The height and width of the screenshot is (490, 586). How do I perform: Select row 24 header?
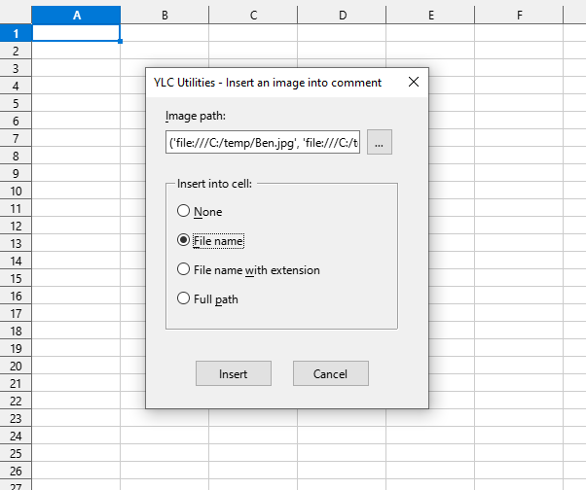click(16, 436)
